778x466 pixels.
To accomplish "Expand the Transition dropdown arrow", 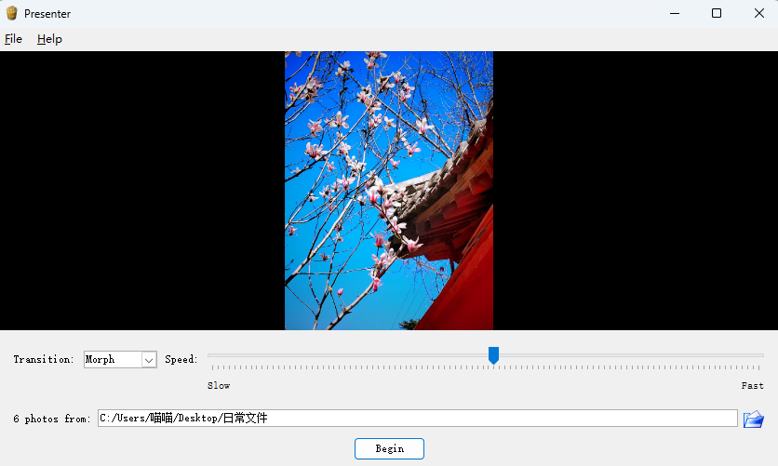I will click(148, 360).
